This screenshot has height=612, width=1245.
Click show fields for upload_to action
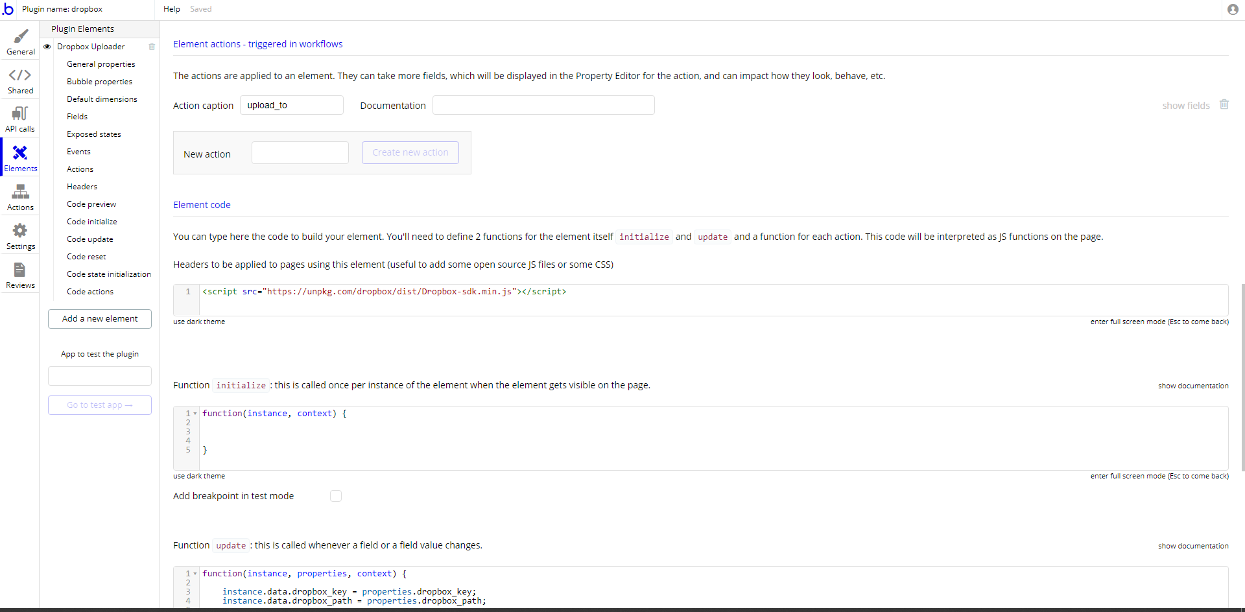(1185, 106)
